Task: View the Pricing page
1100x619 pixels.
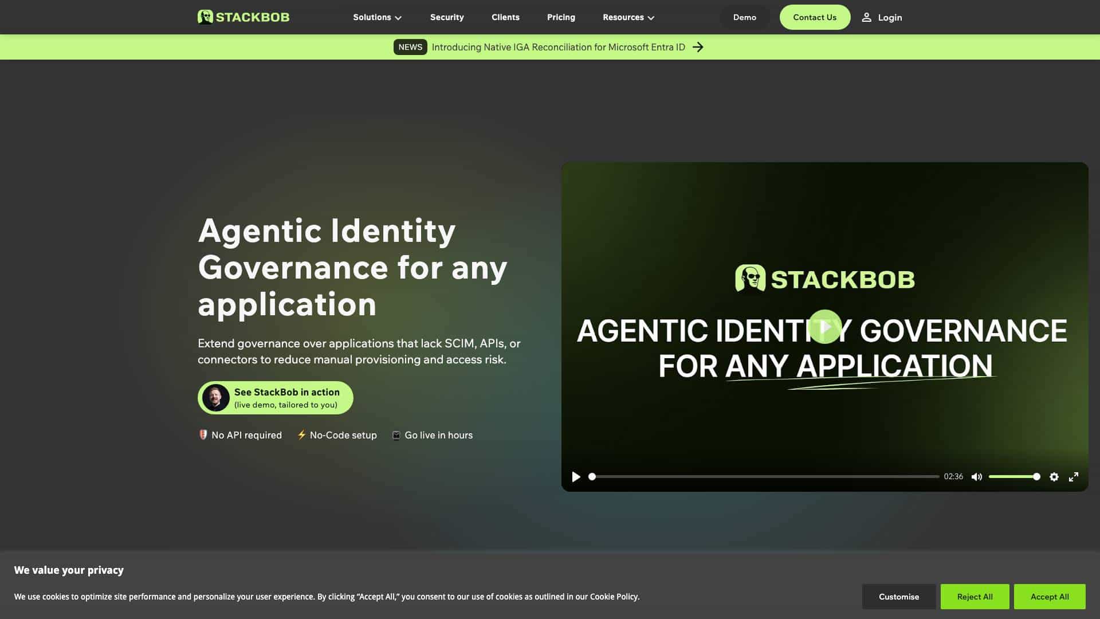Action: tap(561, 17)
